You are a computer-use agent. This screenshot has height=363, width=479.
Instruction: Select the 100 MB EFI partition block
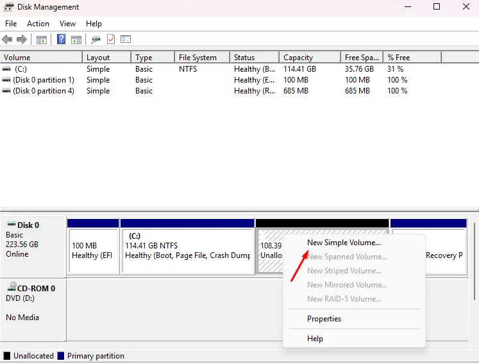[x=93, y=246]
